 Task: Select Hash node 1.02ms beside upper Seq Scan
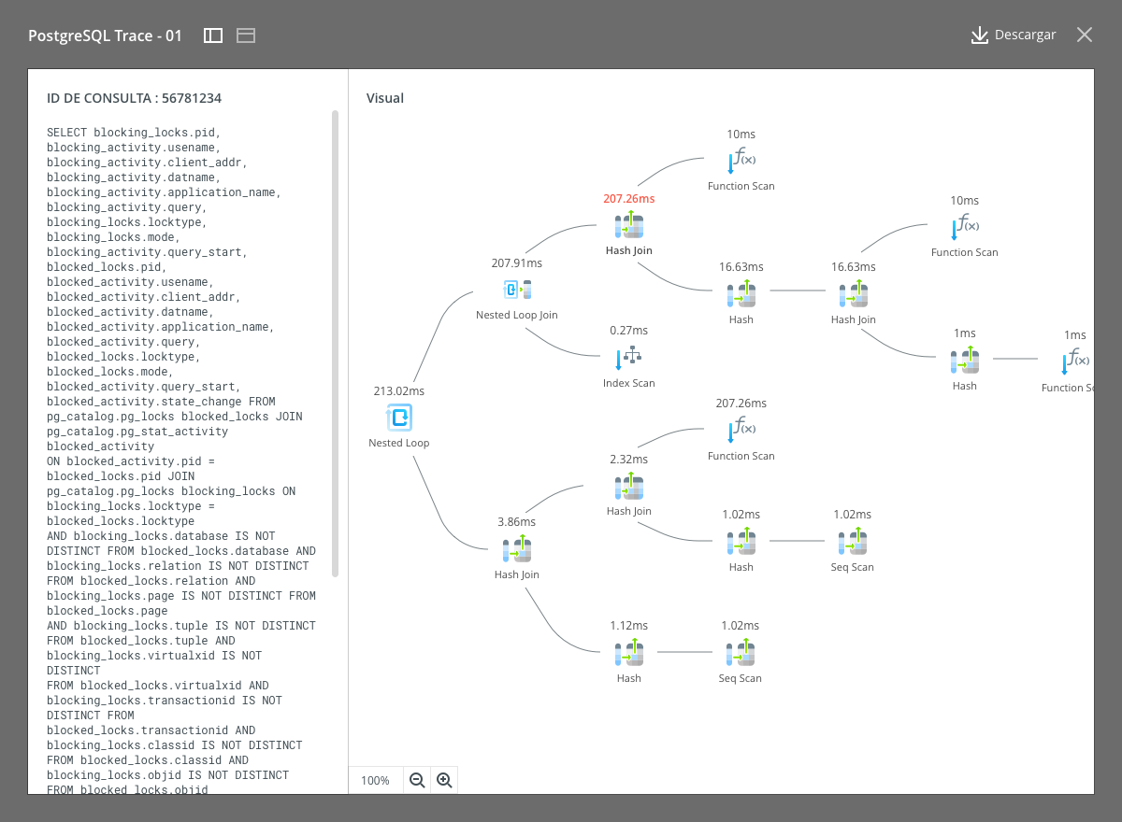[741, 542]
